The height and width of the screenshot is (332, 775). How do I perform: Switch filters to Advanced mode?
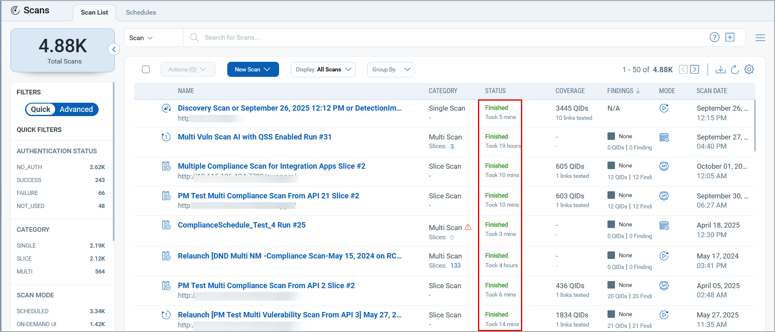coord(76,109)
